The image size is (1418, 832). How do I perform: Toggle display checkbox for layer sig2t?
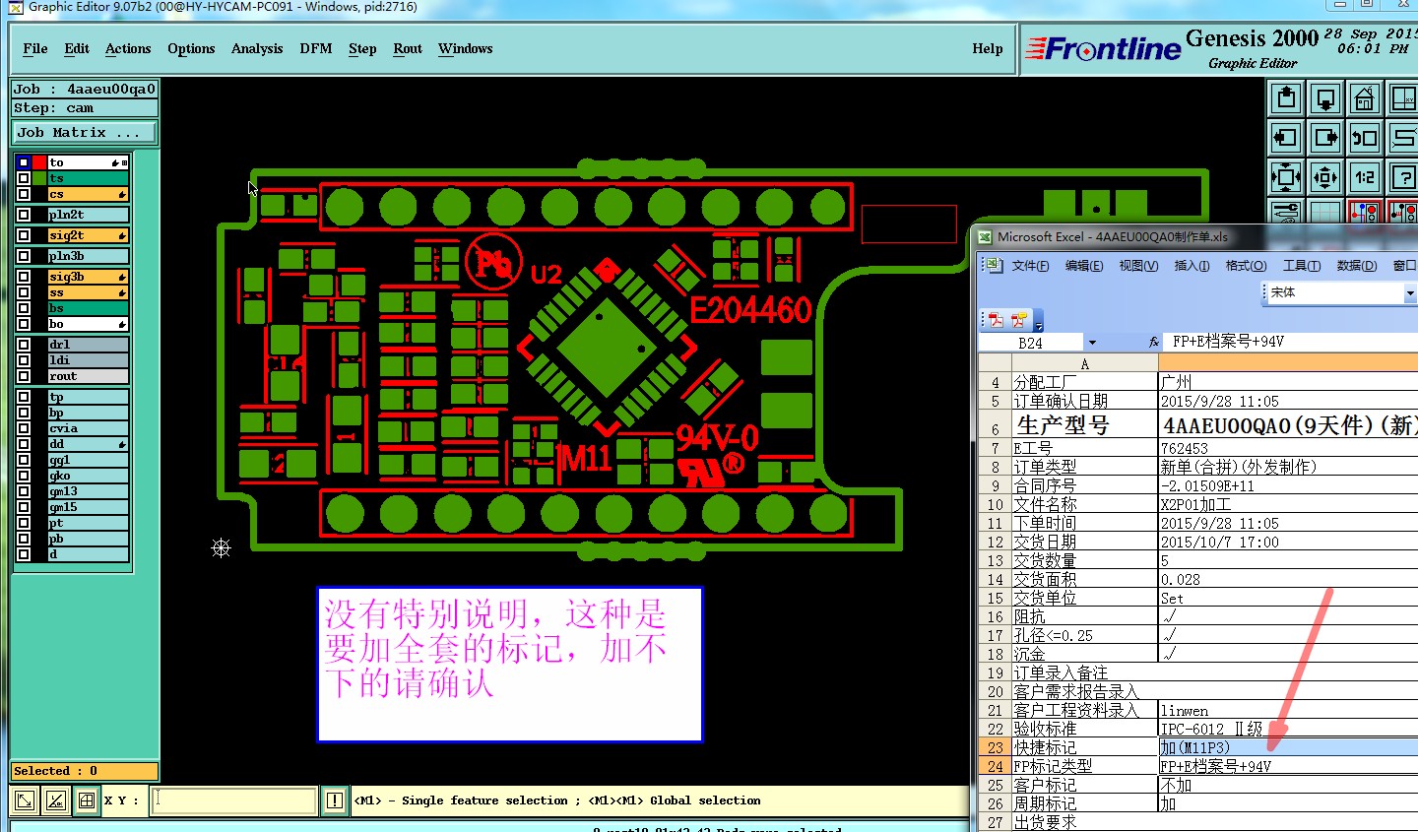click(24, 235)
